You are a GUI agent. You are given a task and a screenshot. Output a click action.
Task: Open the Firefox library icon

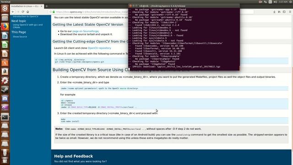coord(279,12)
